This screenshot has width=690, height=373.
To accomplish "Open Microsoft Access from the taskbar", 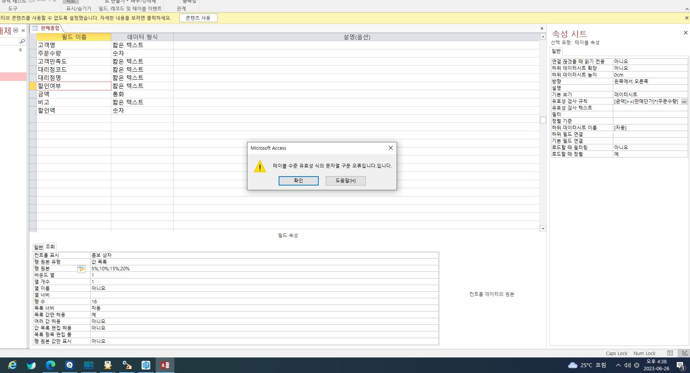I will [165, 365].
